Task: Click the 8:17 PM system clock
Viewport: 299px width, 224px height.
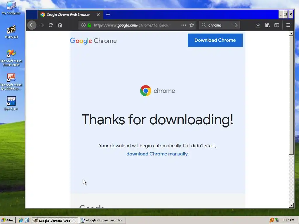Action: pos(288,220)
